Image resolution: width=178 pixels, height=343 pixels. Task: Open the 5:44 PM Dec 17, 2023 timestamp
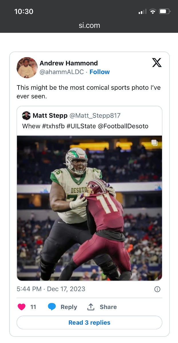(51, 289)
